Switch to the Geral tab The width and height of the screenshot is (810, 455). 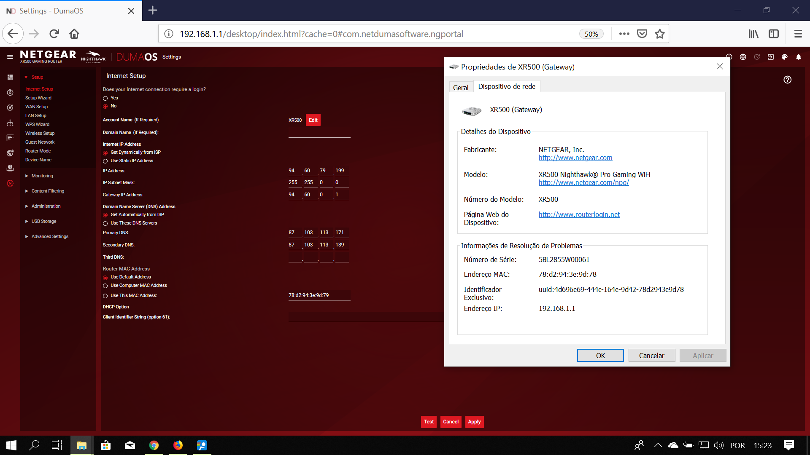click(461, 87)
